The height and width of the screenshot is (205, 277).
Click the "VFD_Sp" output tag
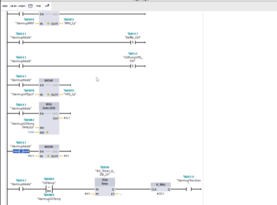(x=70, y=94)
